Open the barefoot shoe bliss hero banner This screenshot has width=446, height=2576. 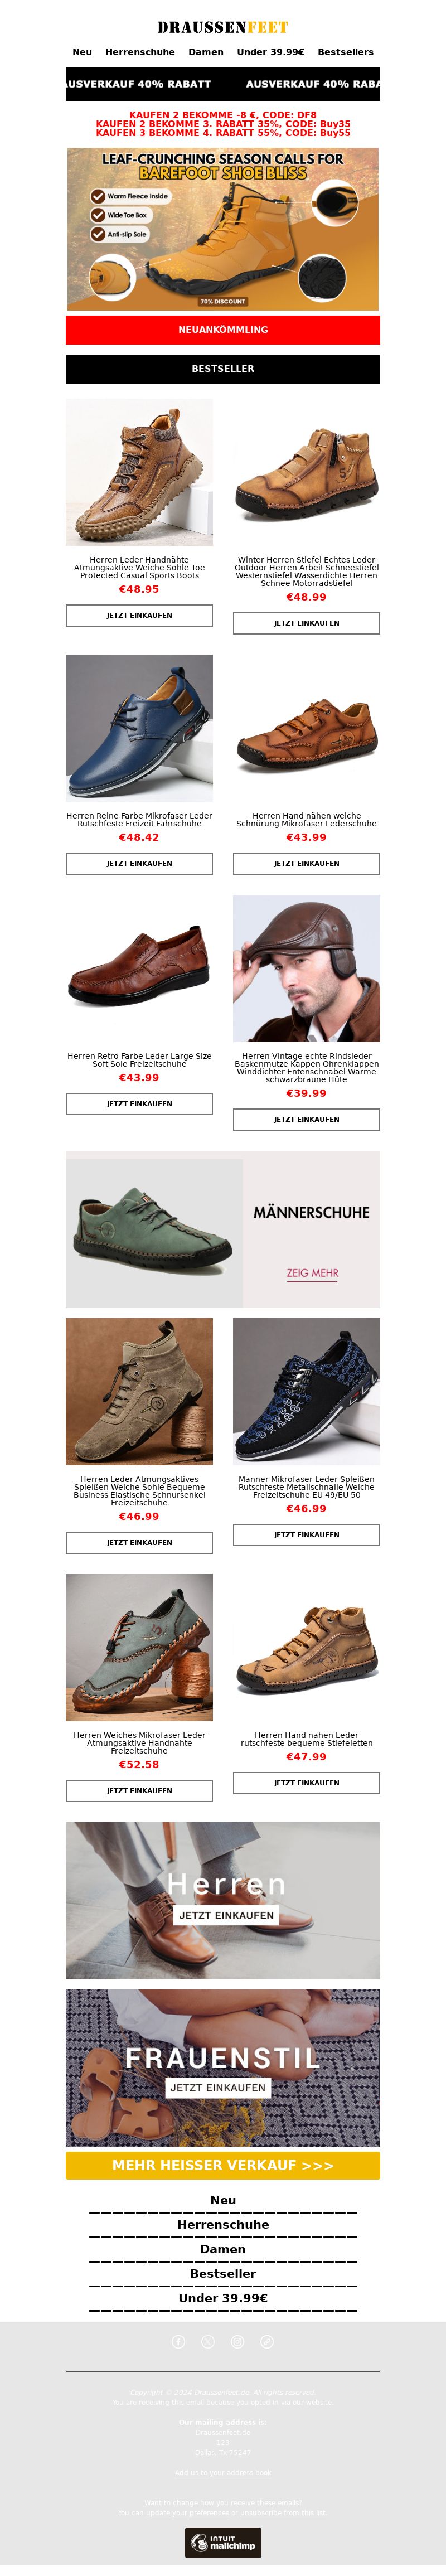coord(223,229)
